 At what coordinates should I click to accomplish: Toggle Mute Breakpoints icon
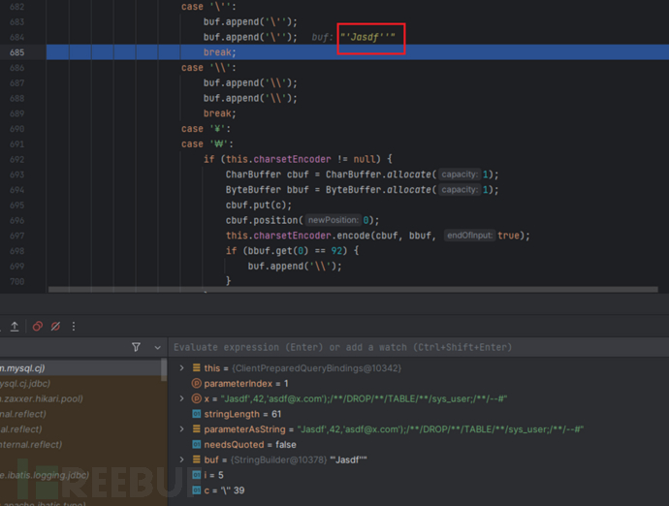point(55,327)
